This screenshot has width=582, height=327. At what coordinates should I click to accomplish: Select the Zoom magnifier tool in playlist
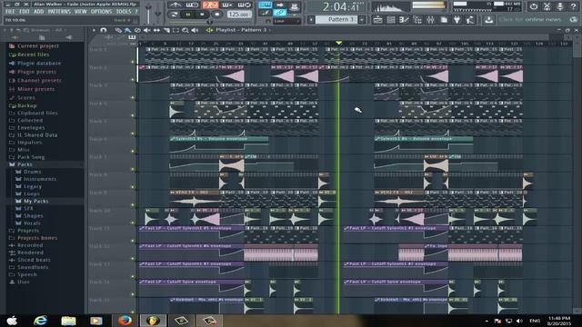(186, 30)
